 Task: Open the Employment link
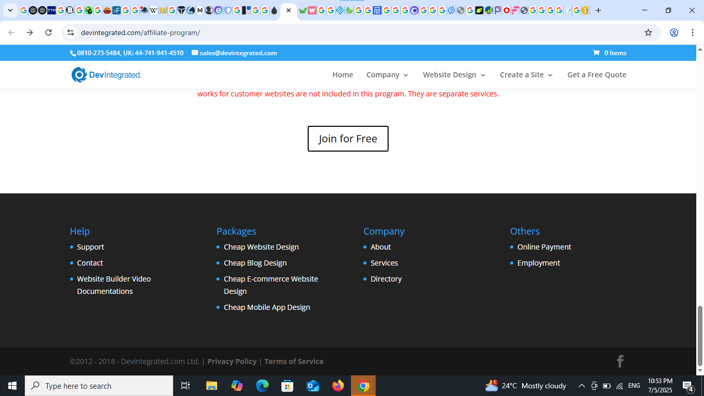coord(539,263)
